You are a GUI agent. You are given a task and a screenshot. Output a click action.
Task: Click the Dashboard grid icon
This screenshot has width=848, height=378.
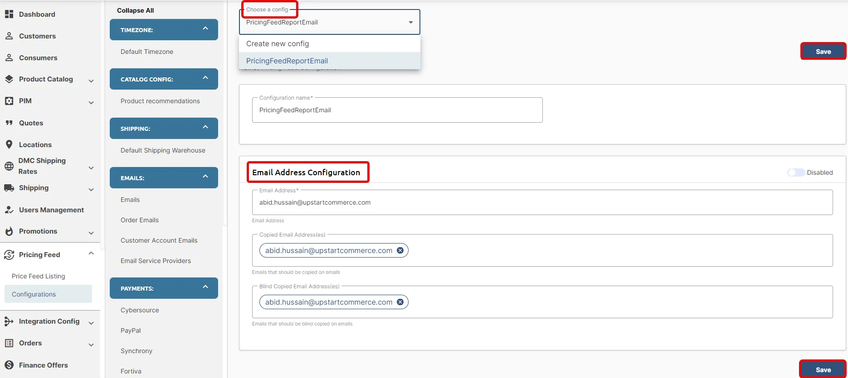pyautogui.click(x=9, y=14)
